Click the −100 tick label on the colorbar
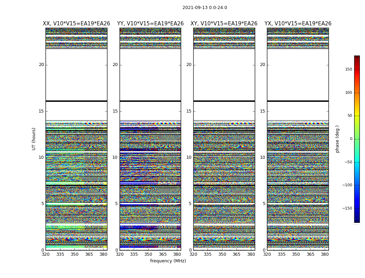 coord(347,185)
